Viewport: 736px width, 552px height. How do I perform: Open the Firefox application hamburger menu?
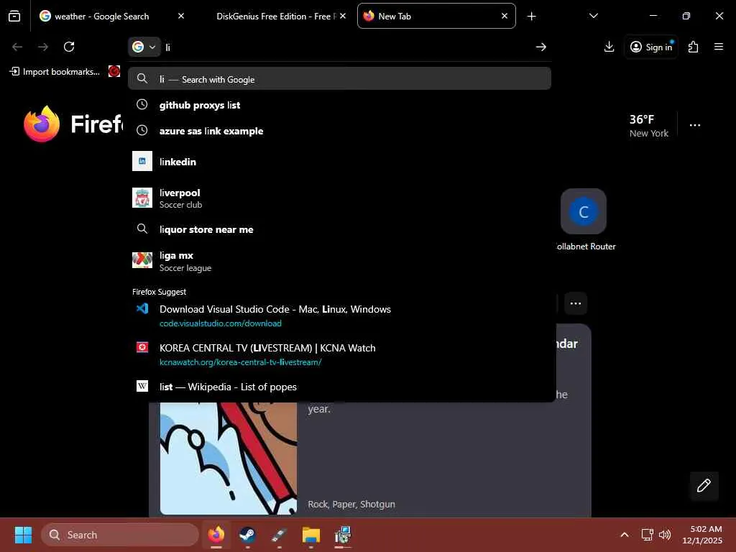(x=718, y=47)
